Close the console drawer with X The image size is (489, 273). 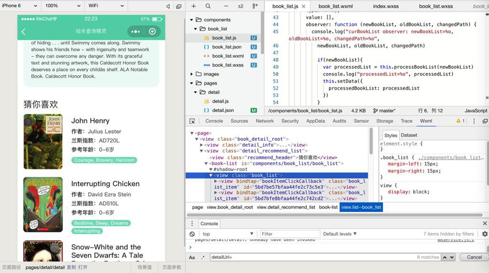485,223
